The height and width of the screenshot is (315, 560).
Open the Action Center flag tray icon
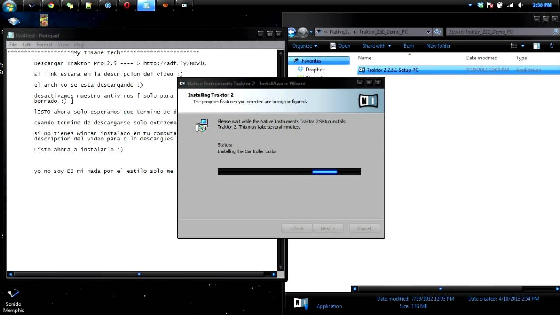click(x=490, y=5)
